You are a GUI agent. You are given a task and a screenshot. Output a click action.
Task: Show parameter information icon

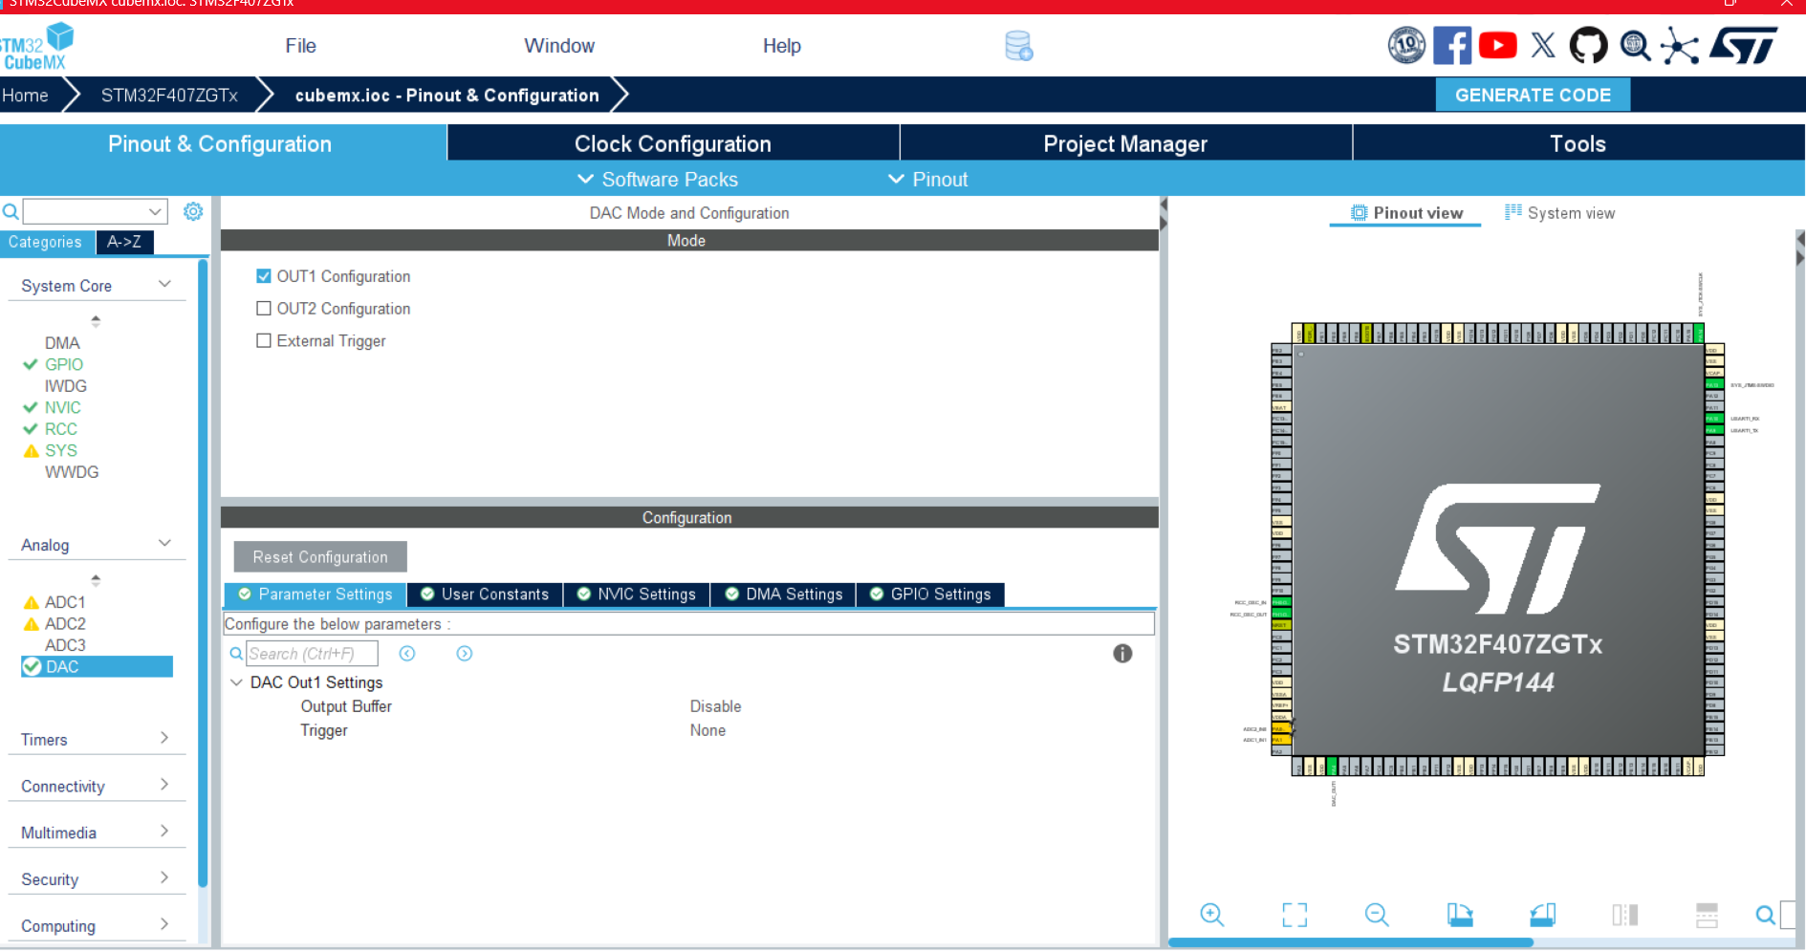[x=1122, y=654]
